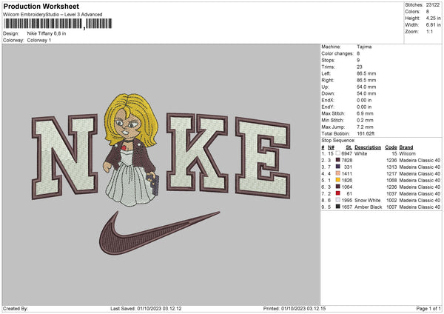Click the 'Created By:' footer label
The image size is (444, 314).
coord(16,308)
